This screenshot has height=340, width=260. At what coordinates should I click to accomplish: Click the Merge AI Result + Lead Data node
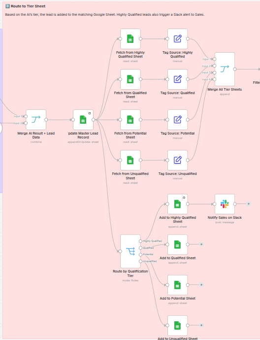[x=36, y=120]
